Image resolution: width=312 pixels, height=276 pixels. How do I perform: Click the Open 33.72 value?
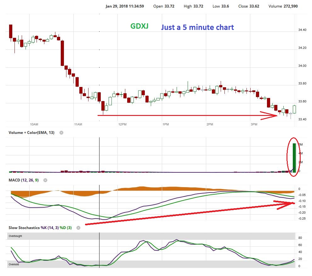pyautogui.click(x=164, y=6)
